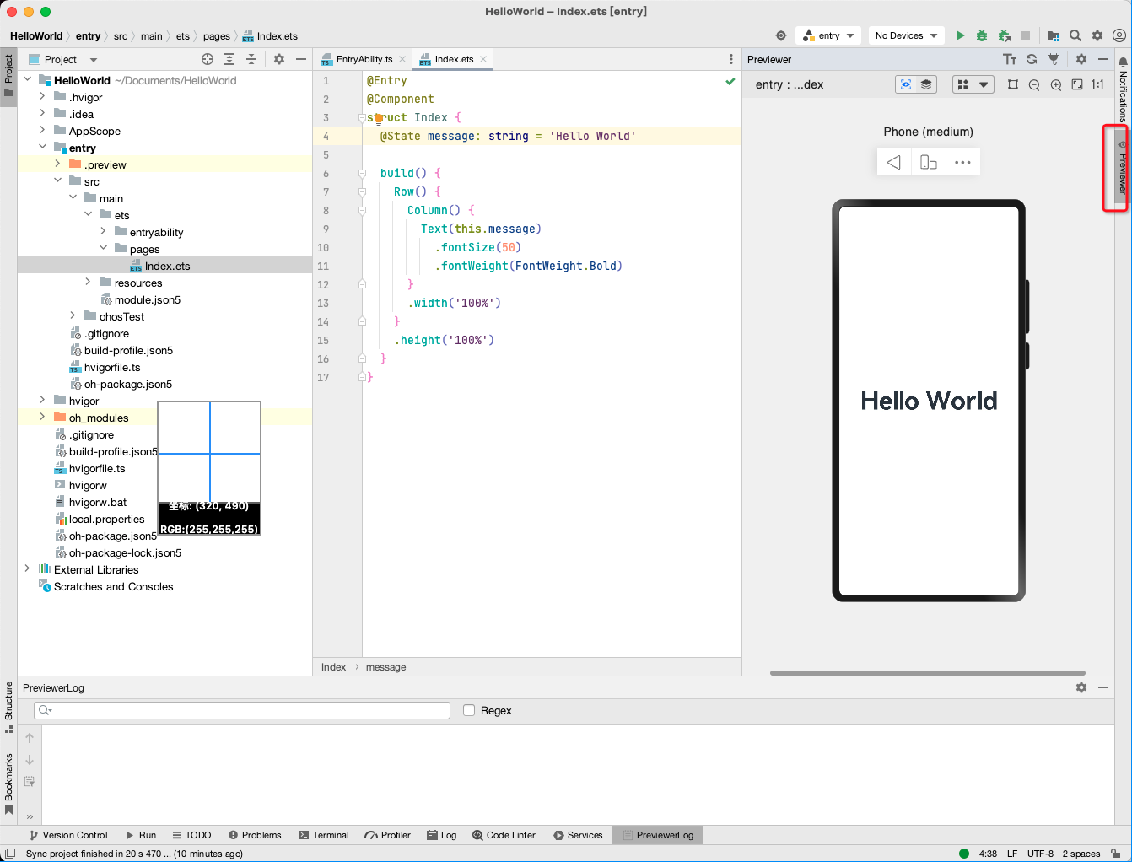Select module.json5 in project tree
The image size is (1132, 862).
point(147,299)
